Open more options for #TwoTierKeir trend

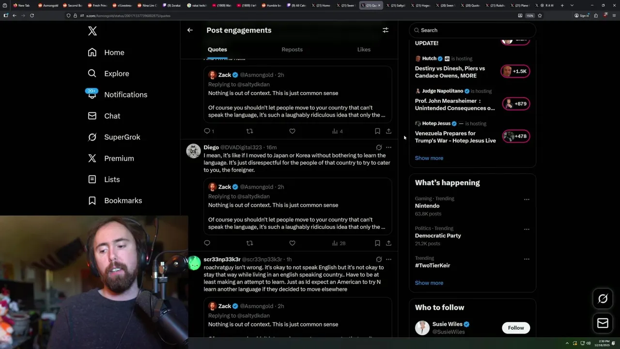[x=527, y=259]
